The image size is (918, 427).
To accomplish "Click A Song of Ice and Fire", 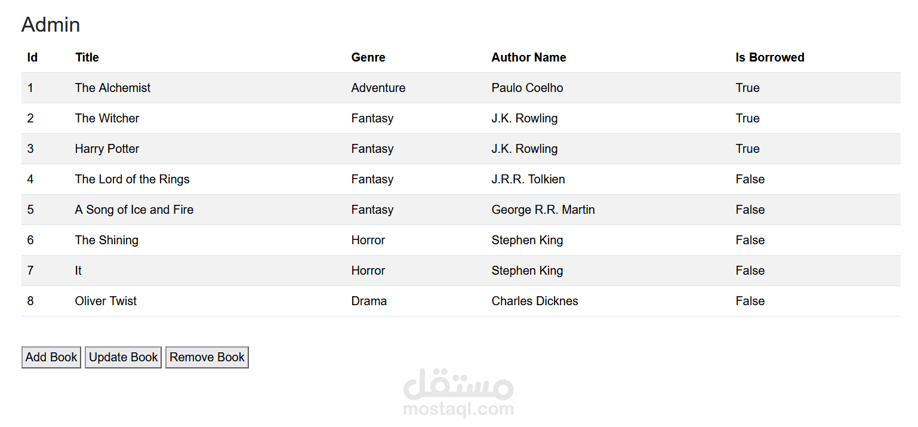I will [x=134, y=210].
